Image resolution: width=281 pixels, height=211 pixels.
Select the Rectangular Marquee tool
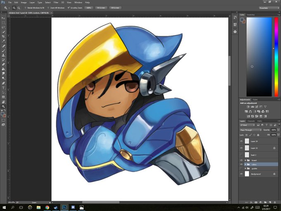tap(3, 23)
